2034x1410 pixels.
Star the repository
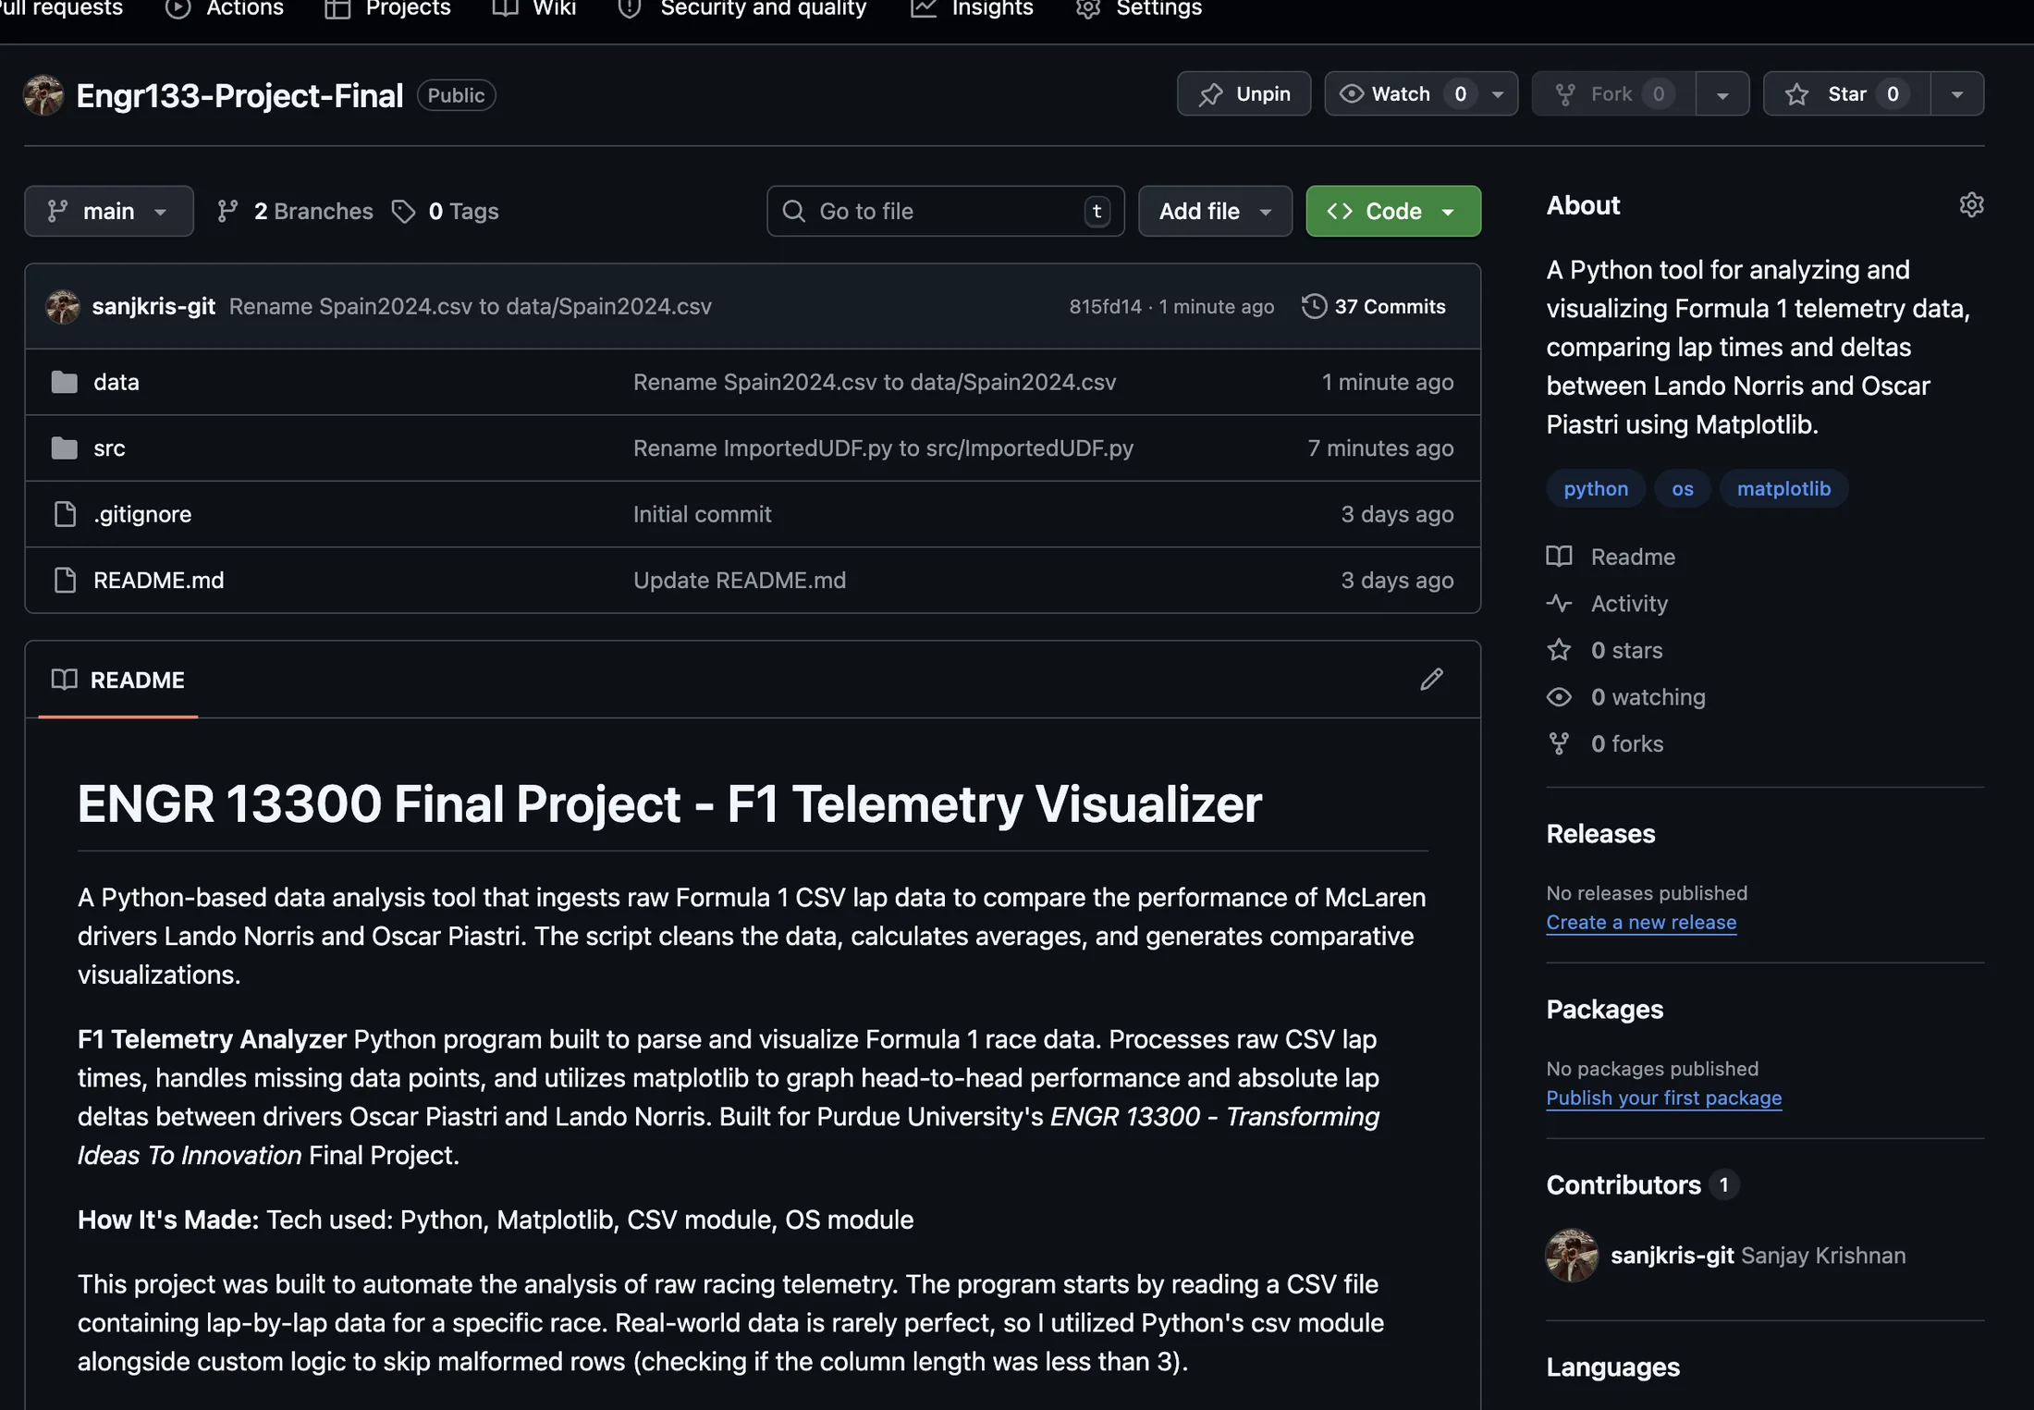[1846, 94]
